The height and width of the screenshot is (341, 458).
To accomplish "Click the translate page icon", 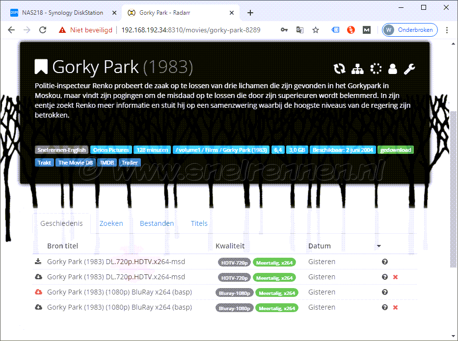I will tap(299, 30).
